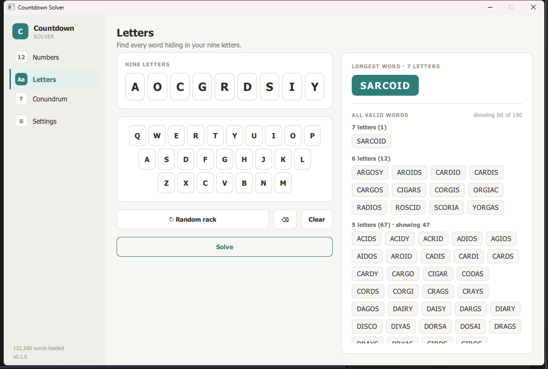Screen dimensions: 548x369
Task: Tap the U key on the keyboard
Action: click(254, 135)
